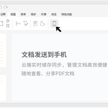Click the undo arrow icon
Screen dimensions: 108x108
[1, 7]
